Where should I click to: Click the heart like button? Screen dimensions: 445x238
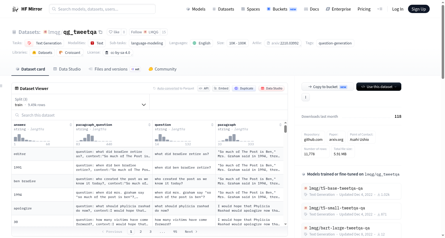[x=114, y=32]
